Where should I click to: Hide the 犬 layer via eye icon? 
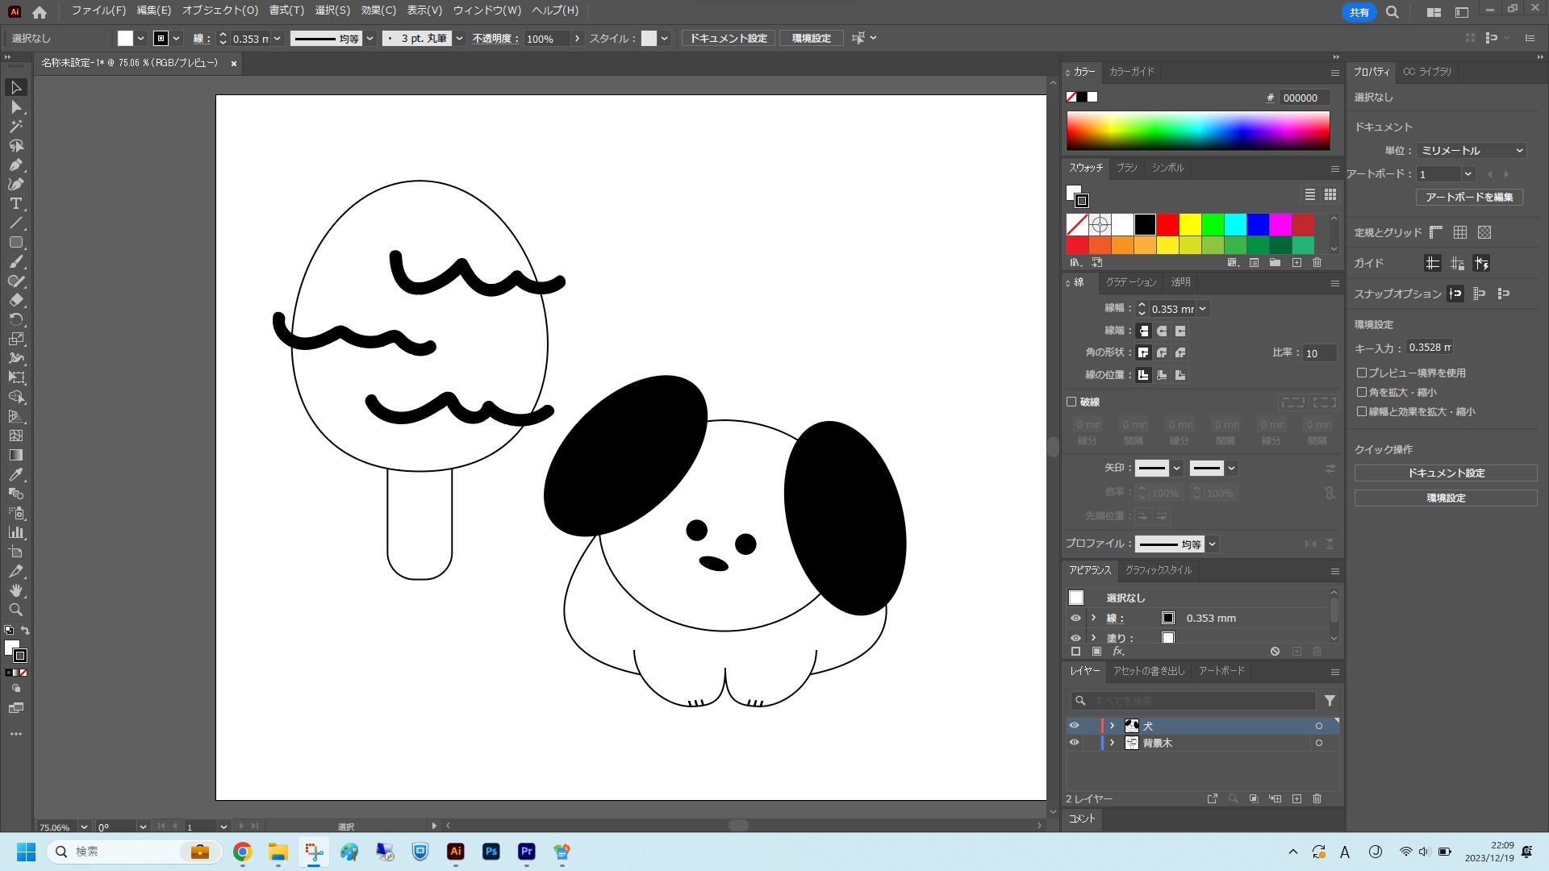1074,726
